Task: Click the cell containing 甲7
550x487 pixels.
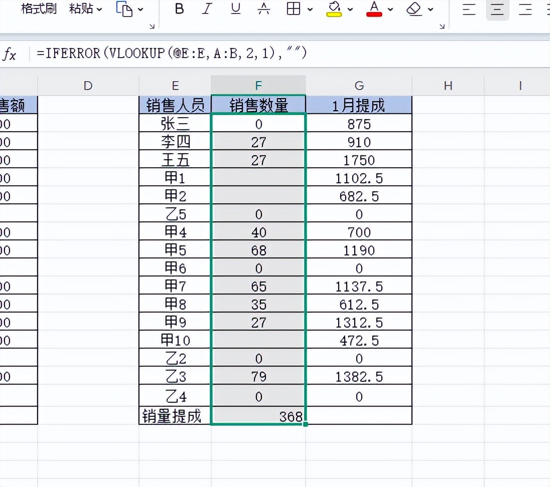Action: [x=175, y=286]
